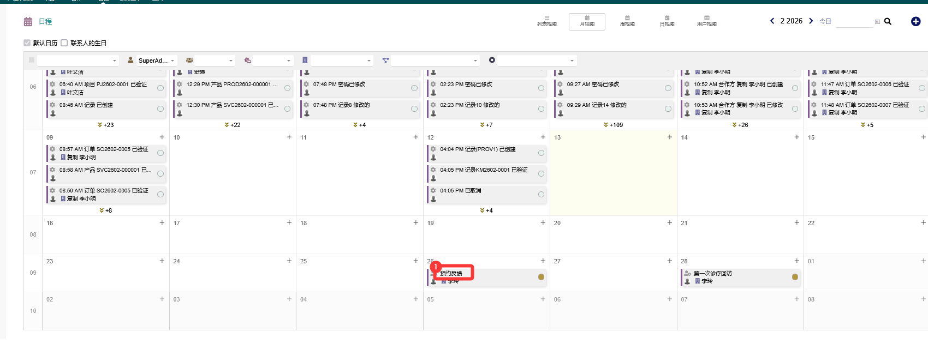Go to previous month arrow

point(772,21)
